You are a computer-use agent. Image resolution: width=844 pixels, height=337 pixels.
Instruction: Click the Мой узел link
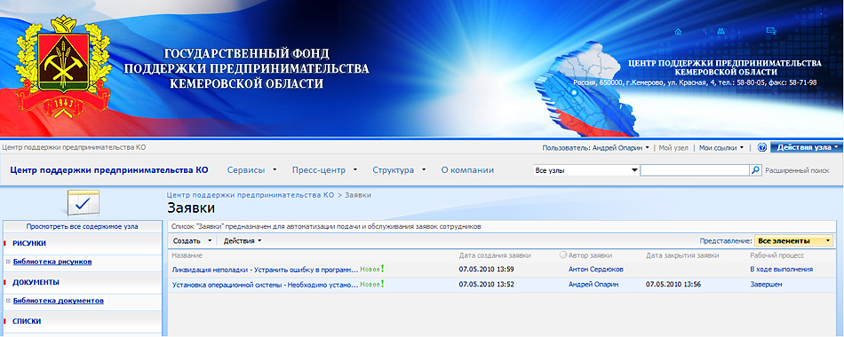click(x=673, y=148)
